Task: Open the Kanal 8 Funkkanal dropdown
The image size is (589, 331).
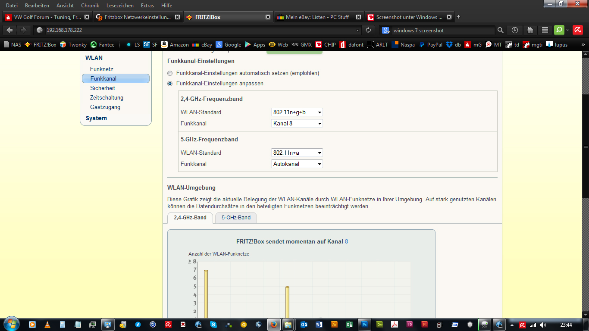Action: (x=297, y=123)
